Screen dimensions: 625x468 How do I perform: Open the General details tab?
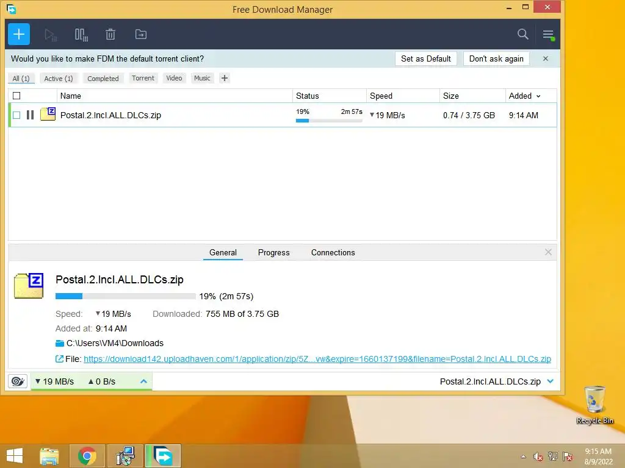pos(223,252)
